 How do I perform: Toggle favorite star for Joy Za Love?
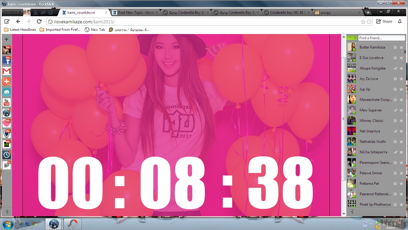point(401,79)
